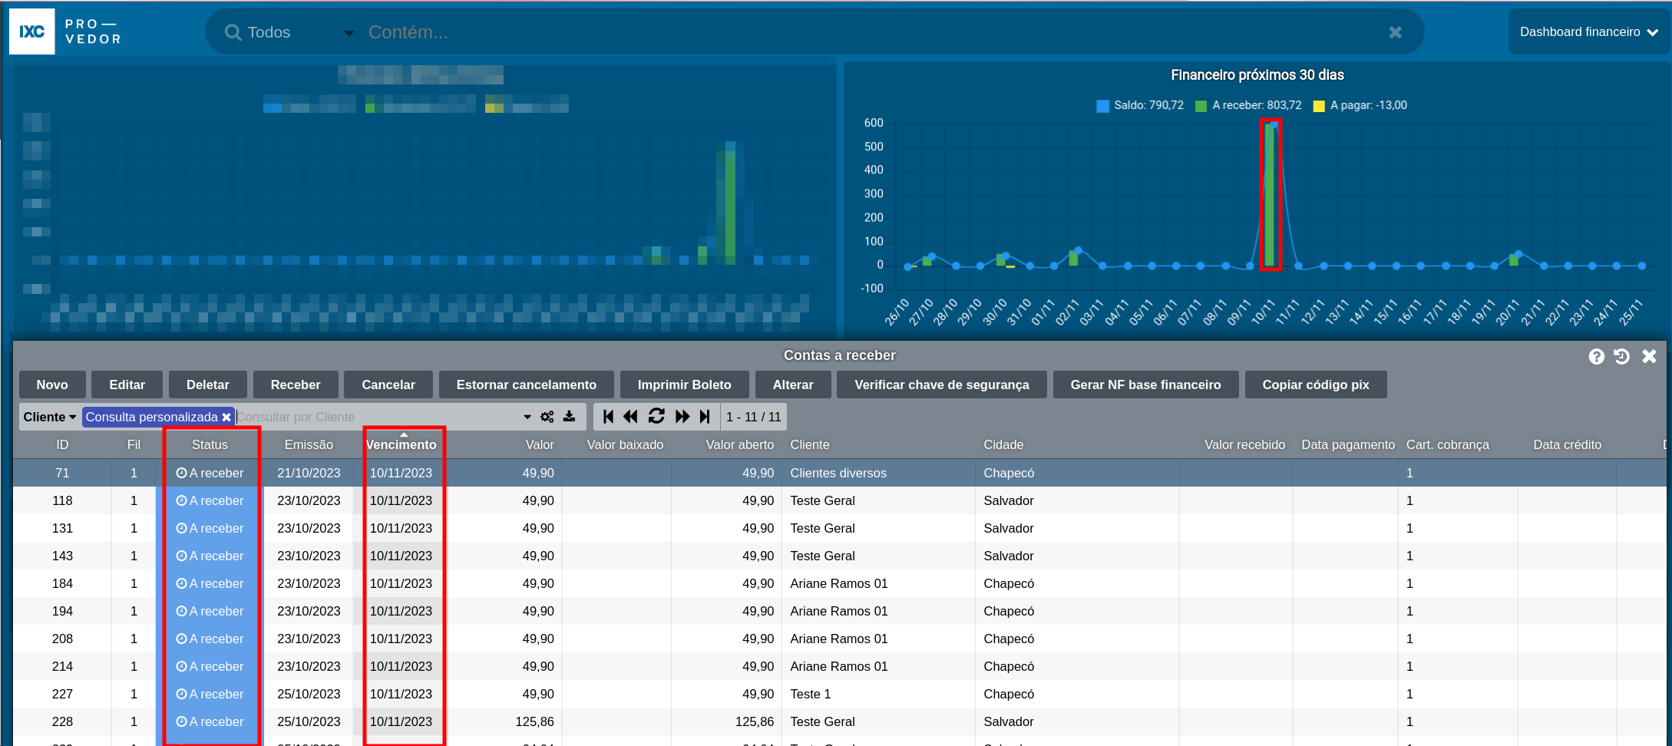Image resolution: width=1672 pixels, height=746 pixels.
Task: Click the Receber button
Action: point(296,385)
